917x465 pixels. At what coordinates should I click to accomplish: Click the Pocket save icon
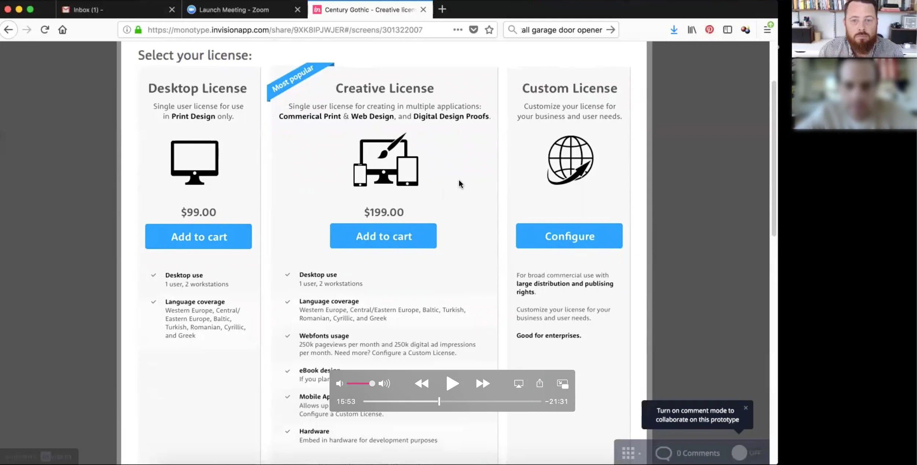(474, 30)
